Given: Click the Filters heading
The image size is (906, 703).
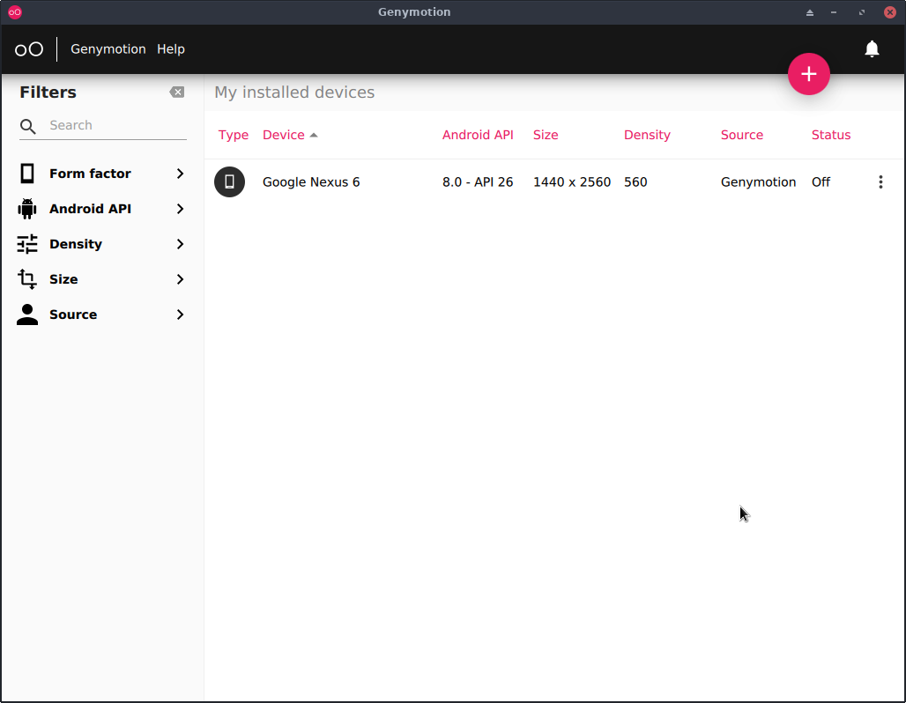Looking at the screenshot, I should point(48,92).
